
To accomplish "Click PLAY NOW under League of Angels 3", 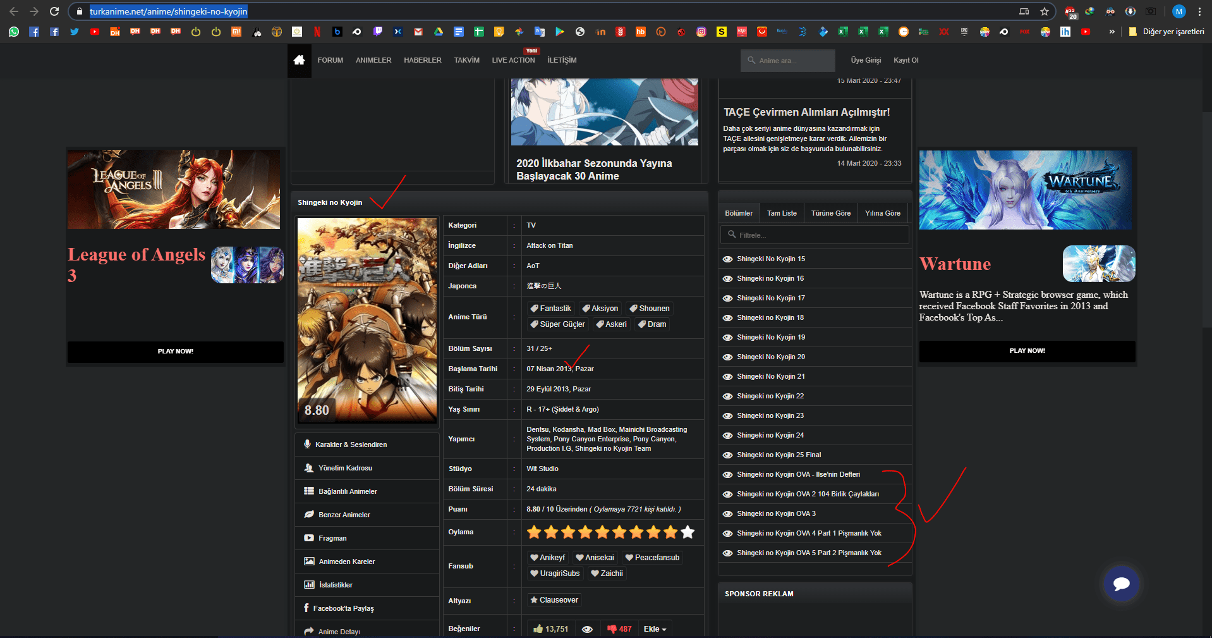I will point(176,352).
